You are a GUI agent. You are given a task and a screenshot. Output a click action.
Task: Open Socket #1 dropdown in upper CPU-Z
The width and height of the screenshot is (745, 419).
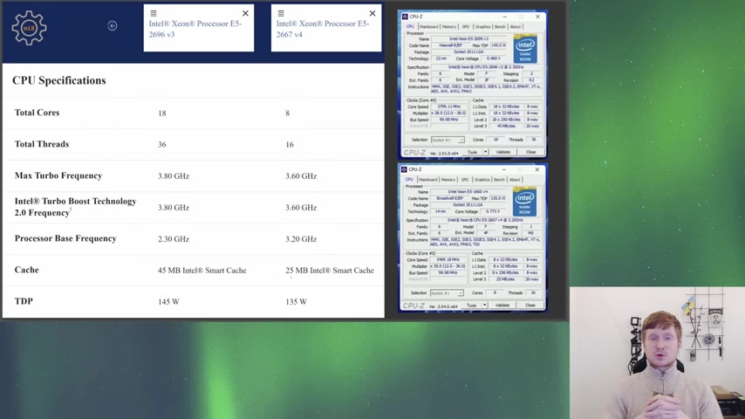coord(448,140)
